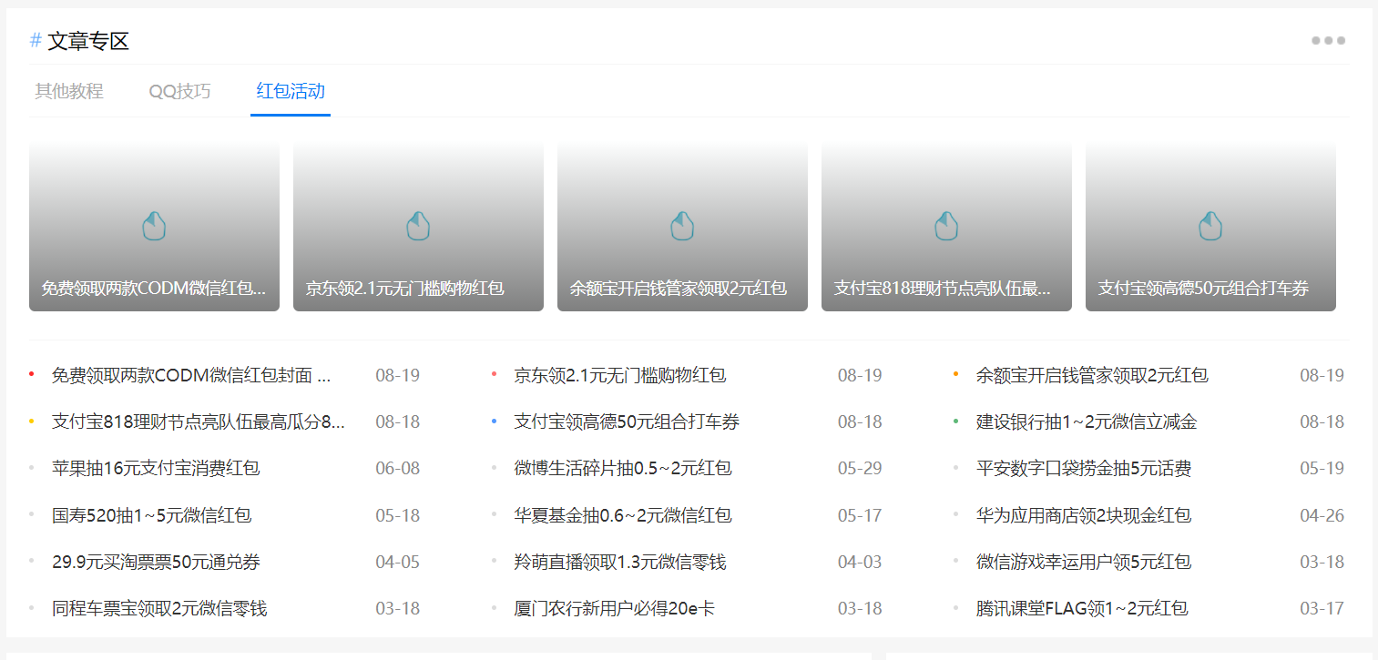The width and height of the screenshot is (1378, 660).
Task: Switch to the QQ技巧 tab
Action: [x=179, y=91]
